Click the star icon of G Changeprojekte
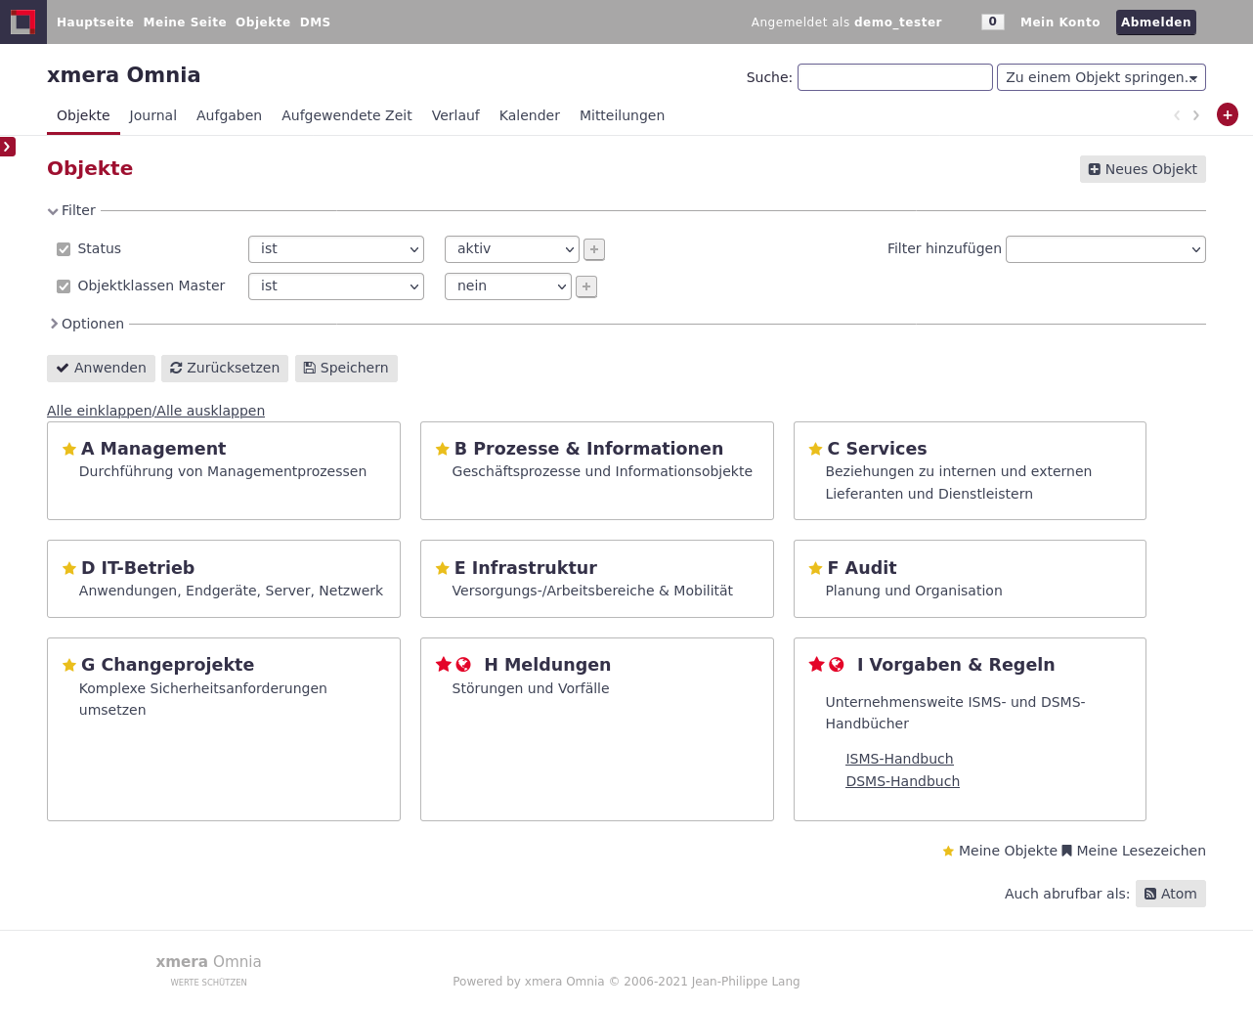This screenshot has height=1009, width=1253. (69, 665)
